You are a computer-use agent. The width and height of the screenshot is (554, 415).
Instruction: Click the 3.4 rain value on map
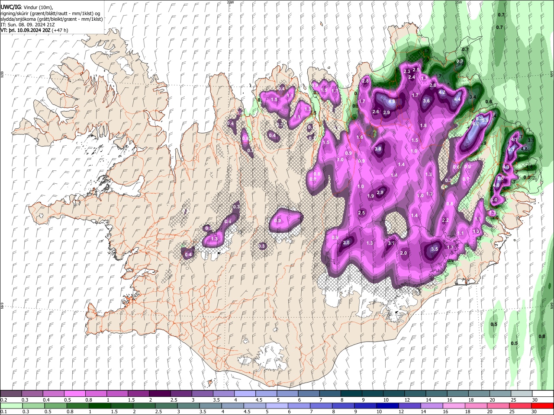(x=473, y=97)
